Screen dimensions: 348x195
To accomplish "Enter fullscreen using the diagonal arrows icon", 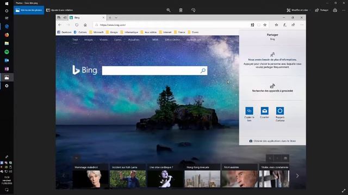I will click(344, 191).
